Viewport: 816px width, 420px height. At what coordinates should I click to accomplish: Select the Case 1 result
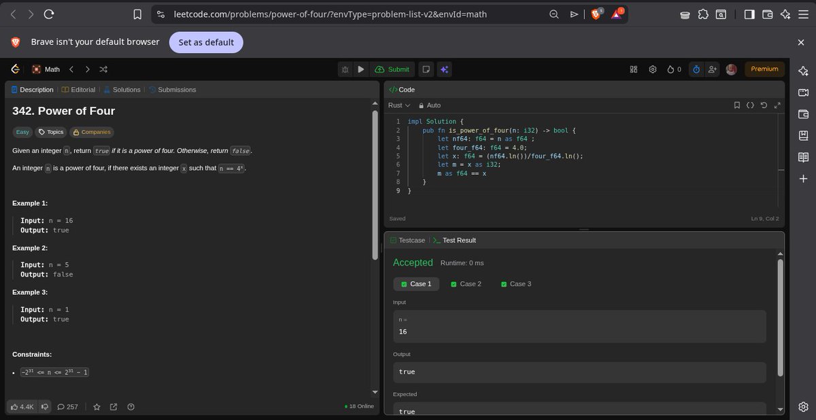[416, 284]
